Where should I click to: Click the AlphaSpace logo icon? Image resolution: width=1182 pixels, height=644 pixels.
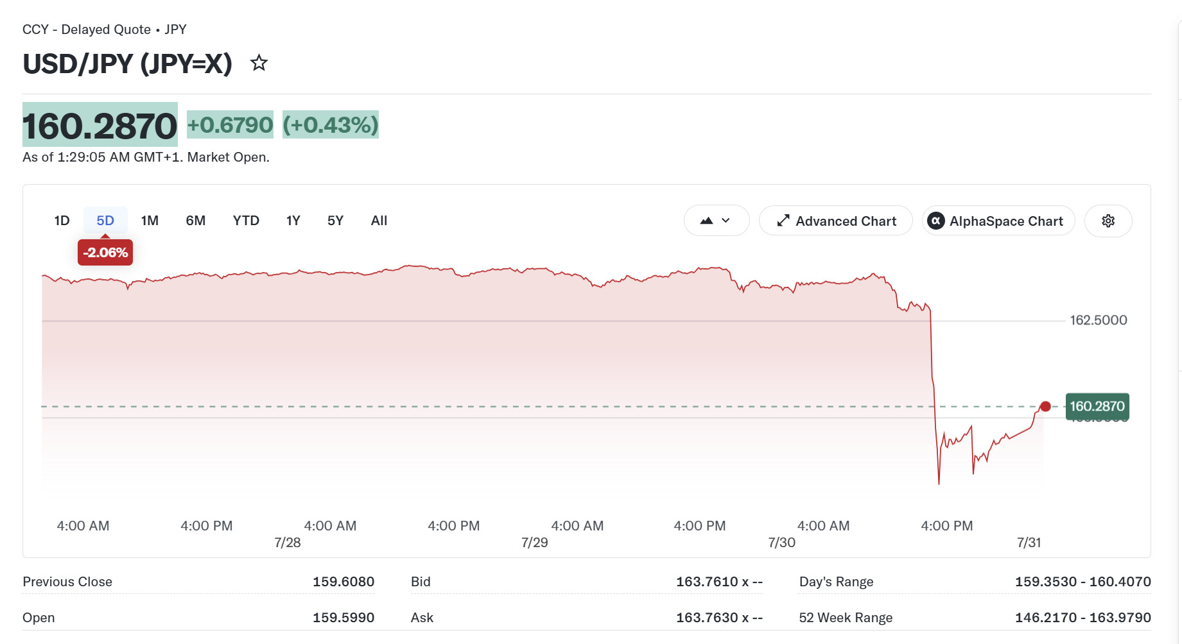pyautogui.click(x=936, y=221)
